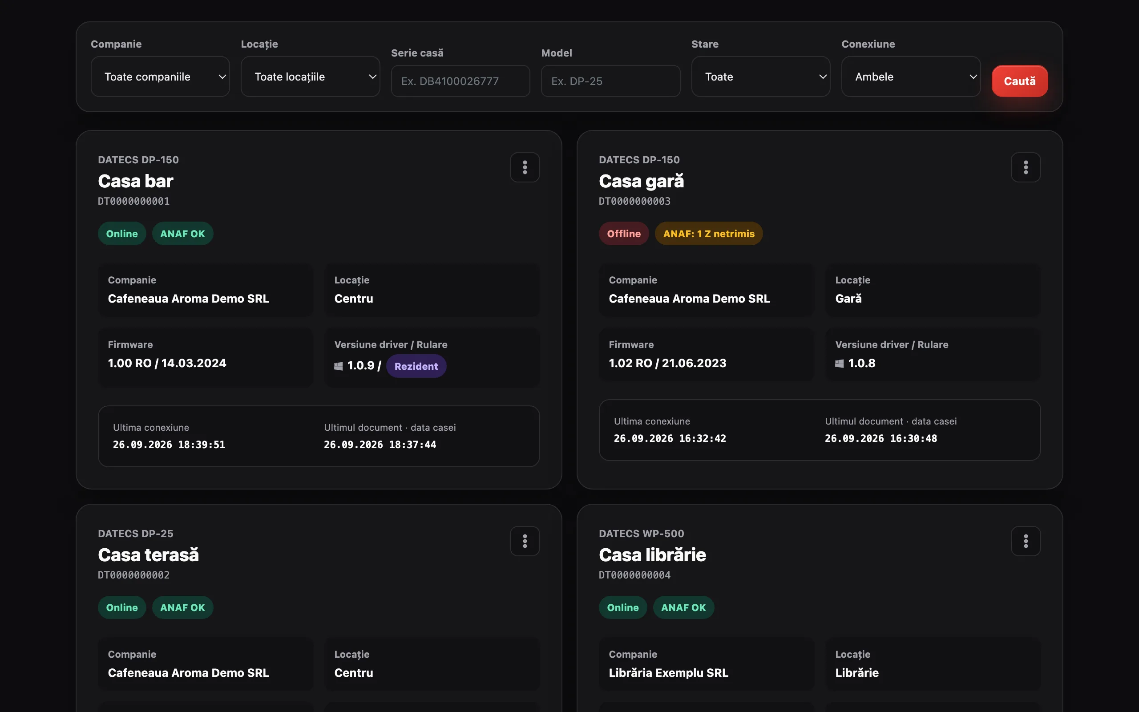This screenshot has height=712, width=1139.
Task: Click driver version 1.0.9
Action: pyautogui.click(x=360, y=366)
